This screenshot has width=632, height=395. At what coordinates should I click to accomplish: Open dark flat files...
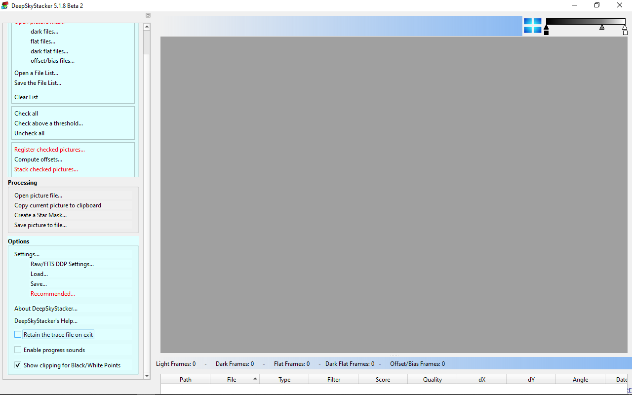point(49,51)
